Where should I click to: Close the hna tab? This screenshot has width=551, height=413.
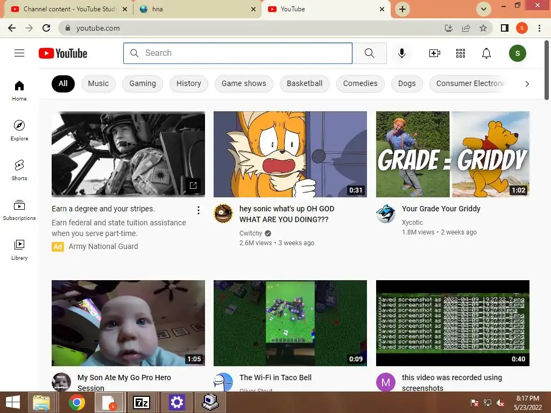tap(253, 9)
